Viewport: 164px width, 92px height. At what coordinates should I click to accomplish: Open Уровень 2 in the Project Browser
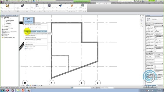pos(8,24)
